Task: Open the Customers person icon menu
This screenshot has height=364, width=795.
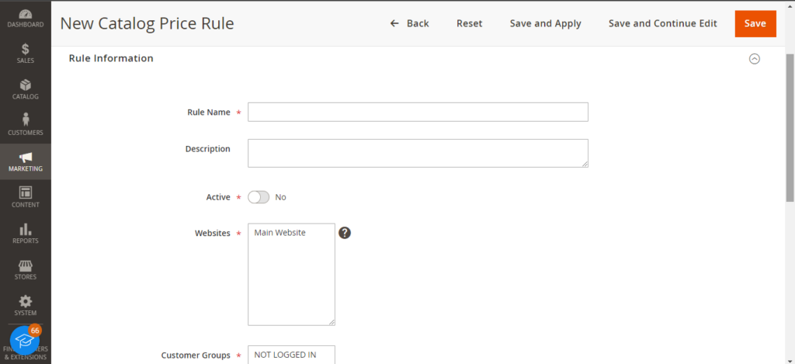Action: pos(26,126)
